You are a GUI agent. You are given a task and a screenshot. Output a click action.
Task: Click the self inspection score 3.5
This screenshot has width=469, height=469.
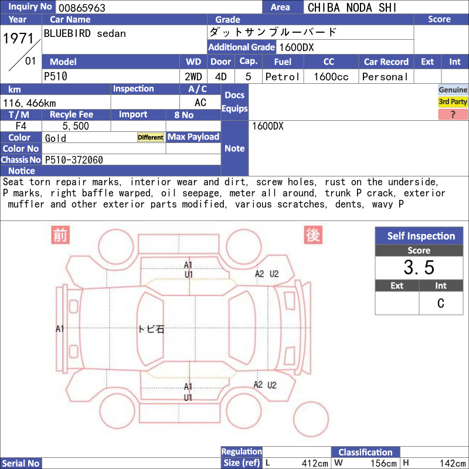419,267
